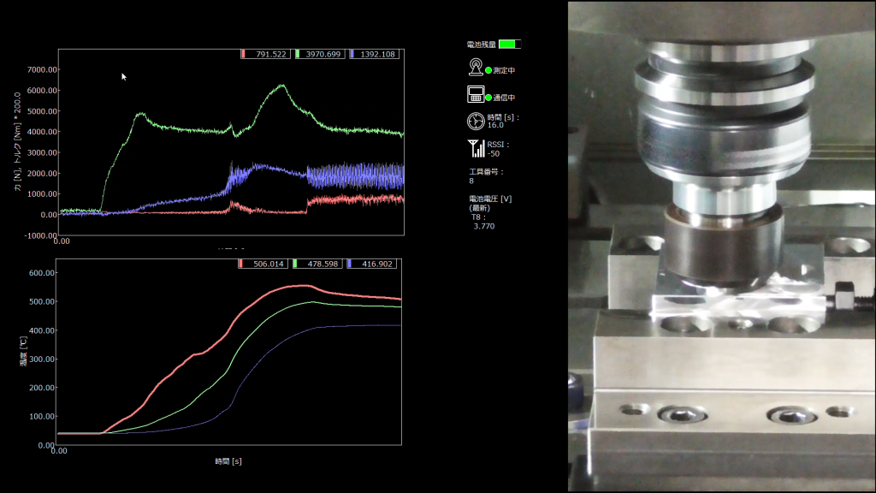The width and height of the screenshot is (876, 493).
Task: Click the 時間 [s] axis label under temperature chart
Action: tap(228, 460)
